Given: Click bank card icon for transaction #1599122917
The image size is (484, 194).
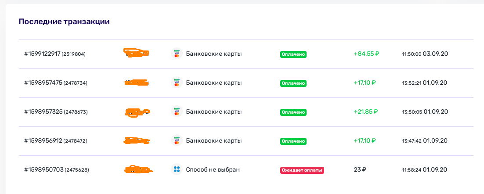Looking at the screenshot, I should click(177, 54).
